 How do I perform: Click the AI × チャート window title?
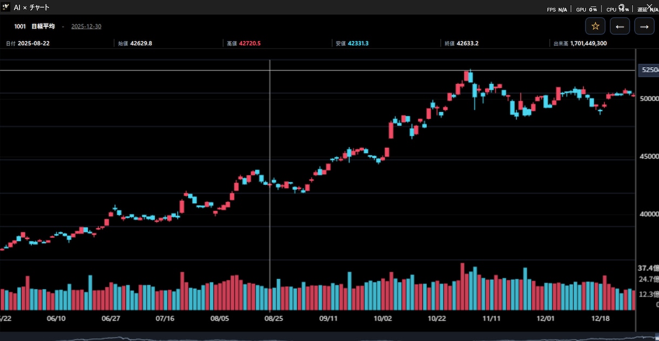(x=31, y=8)
